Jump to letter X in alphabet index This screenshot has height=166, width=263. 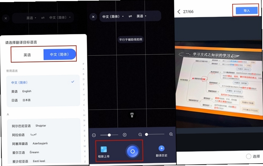pyautogui.click(x=85, y=151)
